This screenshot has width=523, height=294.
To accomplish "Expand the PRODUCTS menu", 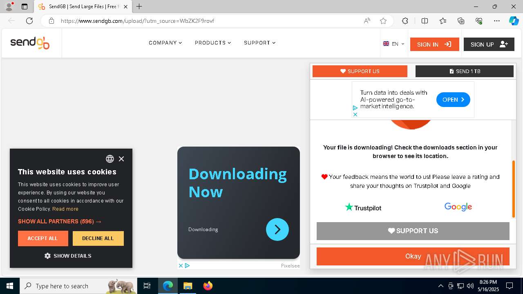I will [x=213, y=43].
